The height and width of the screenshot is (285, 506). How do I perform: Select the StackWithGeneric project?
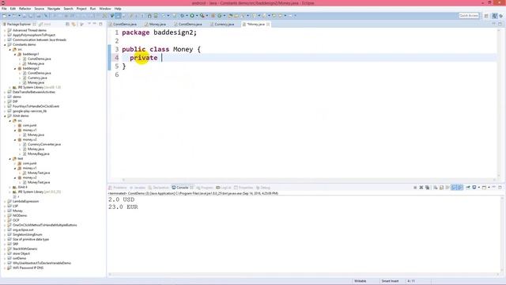25,249
